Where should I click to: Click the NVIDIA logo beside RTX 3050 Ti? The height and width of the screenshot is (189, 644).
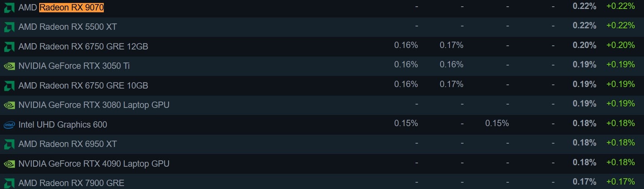9,66
